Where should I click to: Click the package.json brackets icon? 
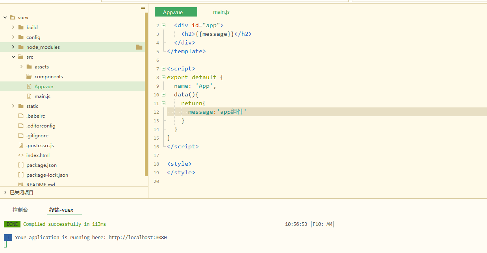point(21,165)
